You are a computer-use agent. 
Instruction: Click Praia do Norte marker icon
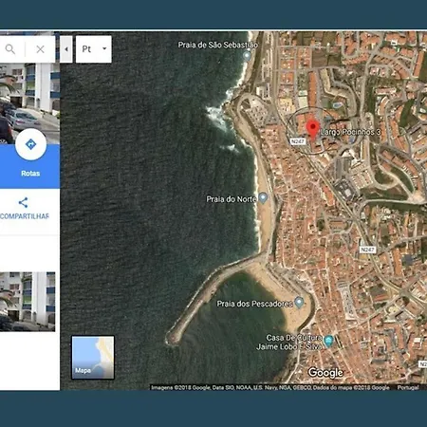263,198
